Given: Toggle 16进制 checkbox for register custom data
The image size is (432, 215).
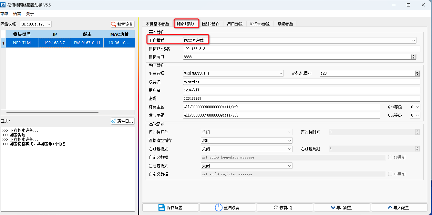Looking at the screenshot, I should (390, 174).
